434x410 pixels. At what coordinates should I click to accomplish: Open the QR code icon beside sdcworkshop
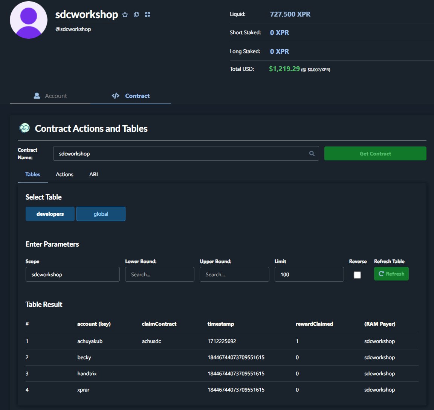pyautogui.click(x=148, y=15)
